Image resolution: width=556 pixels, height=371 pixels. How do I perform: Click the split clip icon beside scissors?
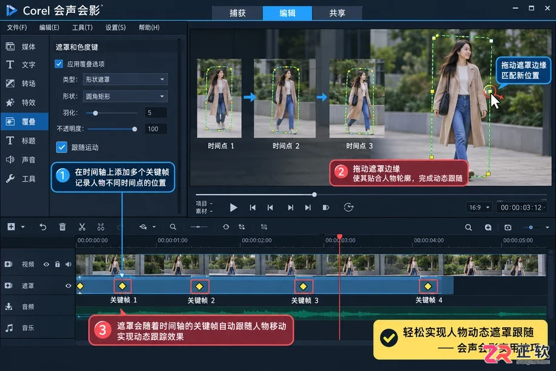click(x=101, y=227)
